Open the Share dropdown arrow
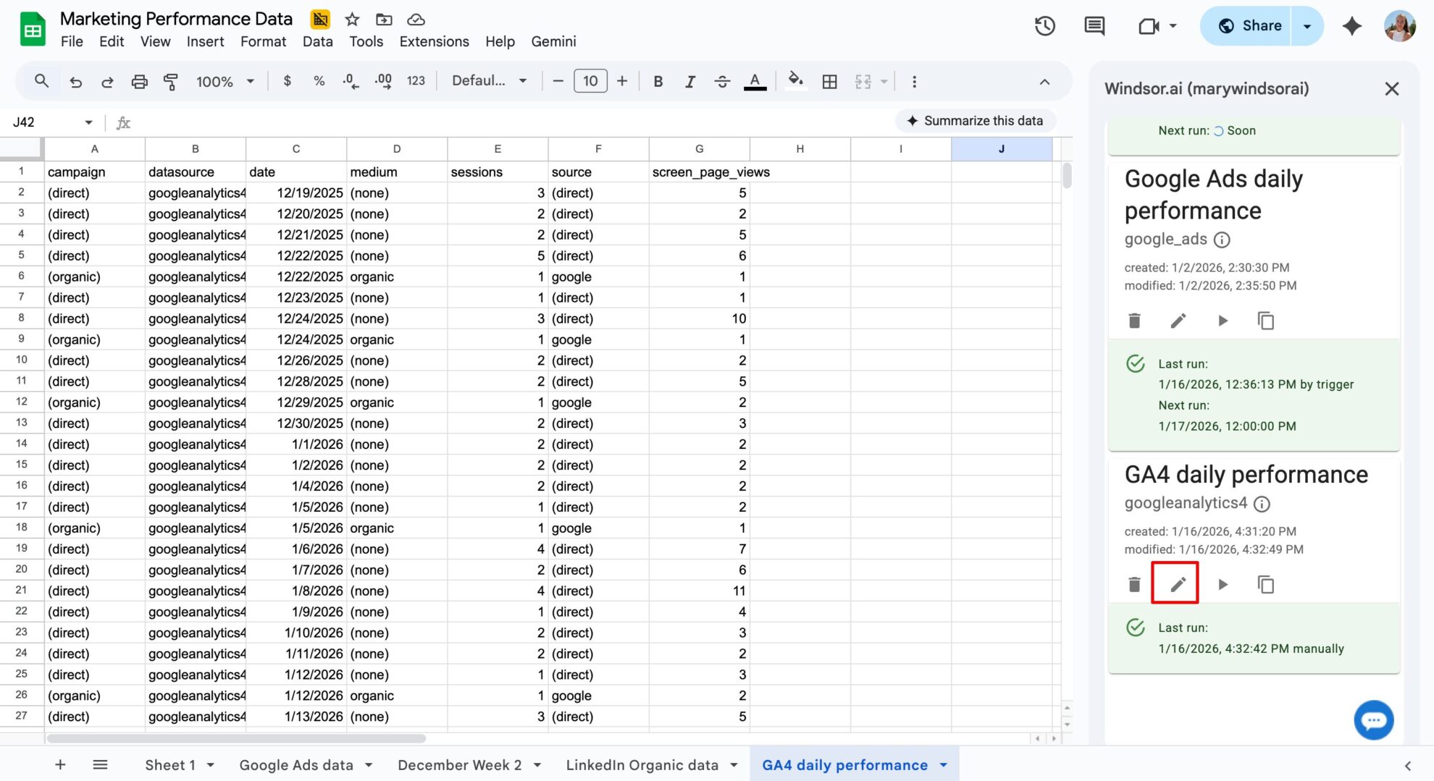The height and width of the screenshot is (781, 1434). pos(1307,26)
